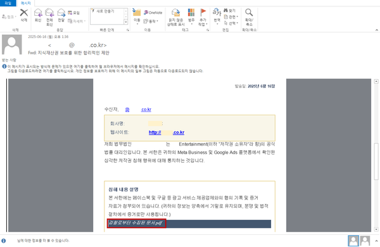The height and width of the screenshot is (247, 380).
Task: Click the Zoom magnifier (확대/축소)
Action: pyautogui.click(x=249, y=17)
